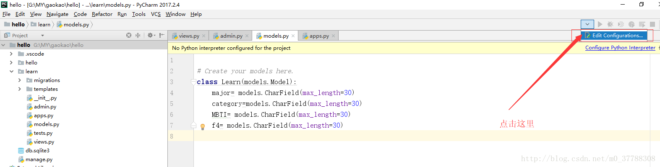Click the Run with Coverage icon

pyautogui.click(x=621, y=24)
